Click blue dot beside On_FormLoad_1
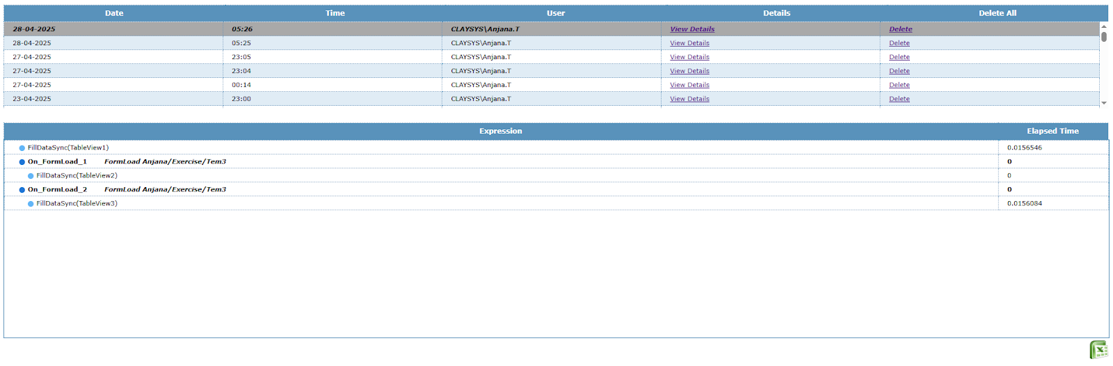Image resolution: width=1113 pixels, height=366 pixels. tap(22, 162)
